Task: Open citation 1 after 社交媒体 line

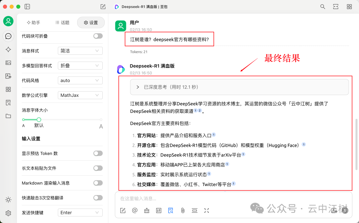Action: 233,184
